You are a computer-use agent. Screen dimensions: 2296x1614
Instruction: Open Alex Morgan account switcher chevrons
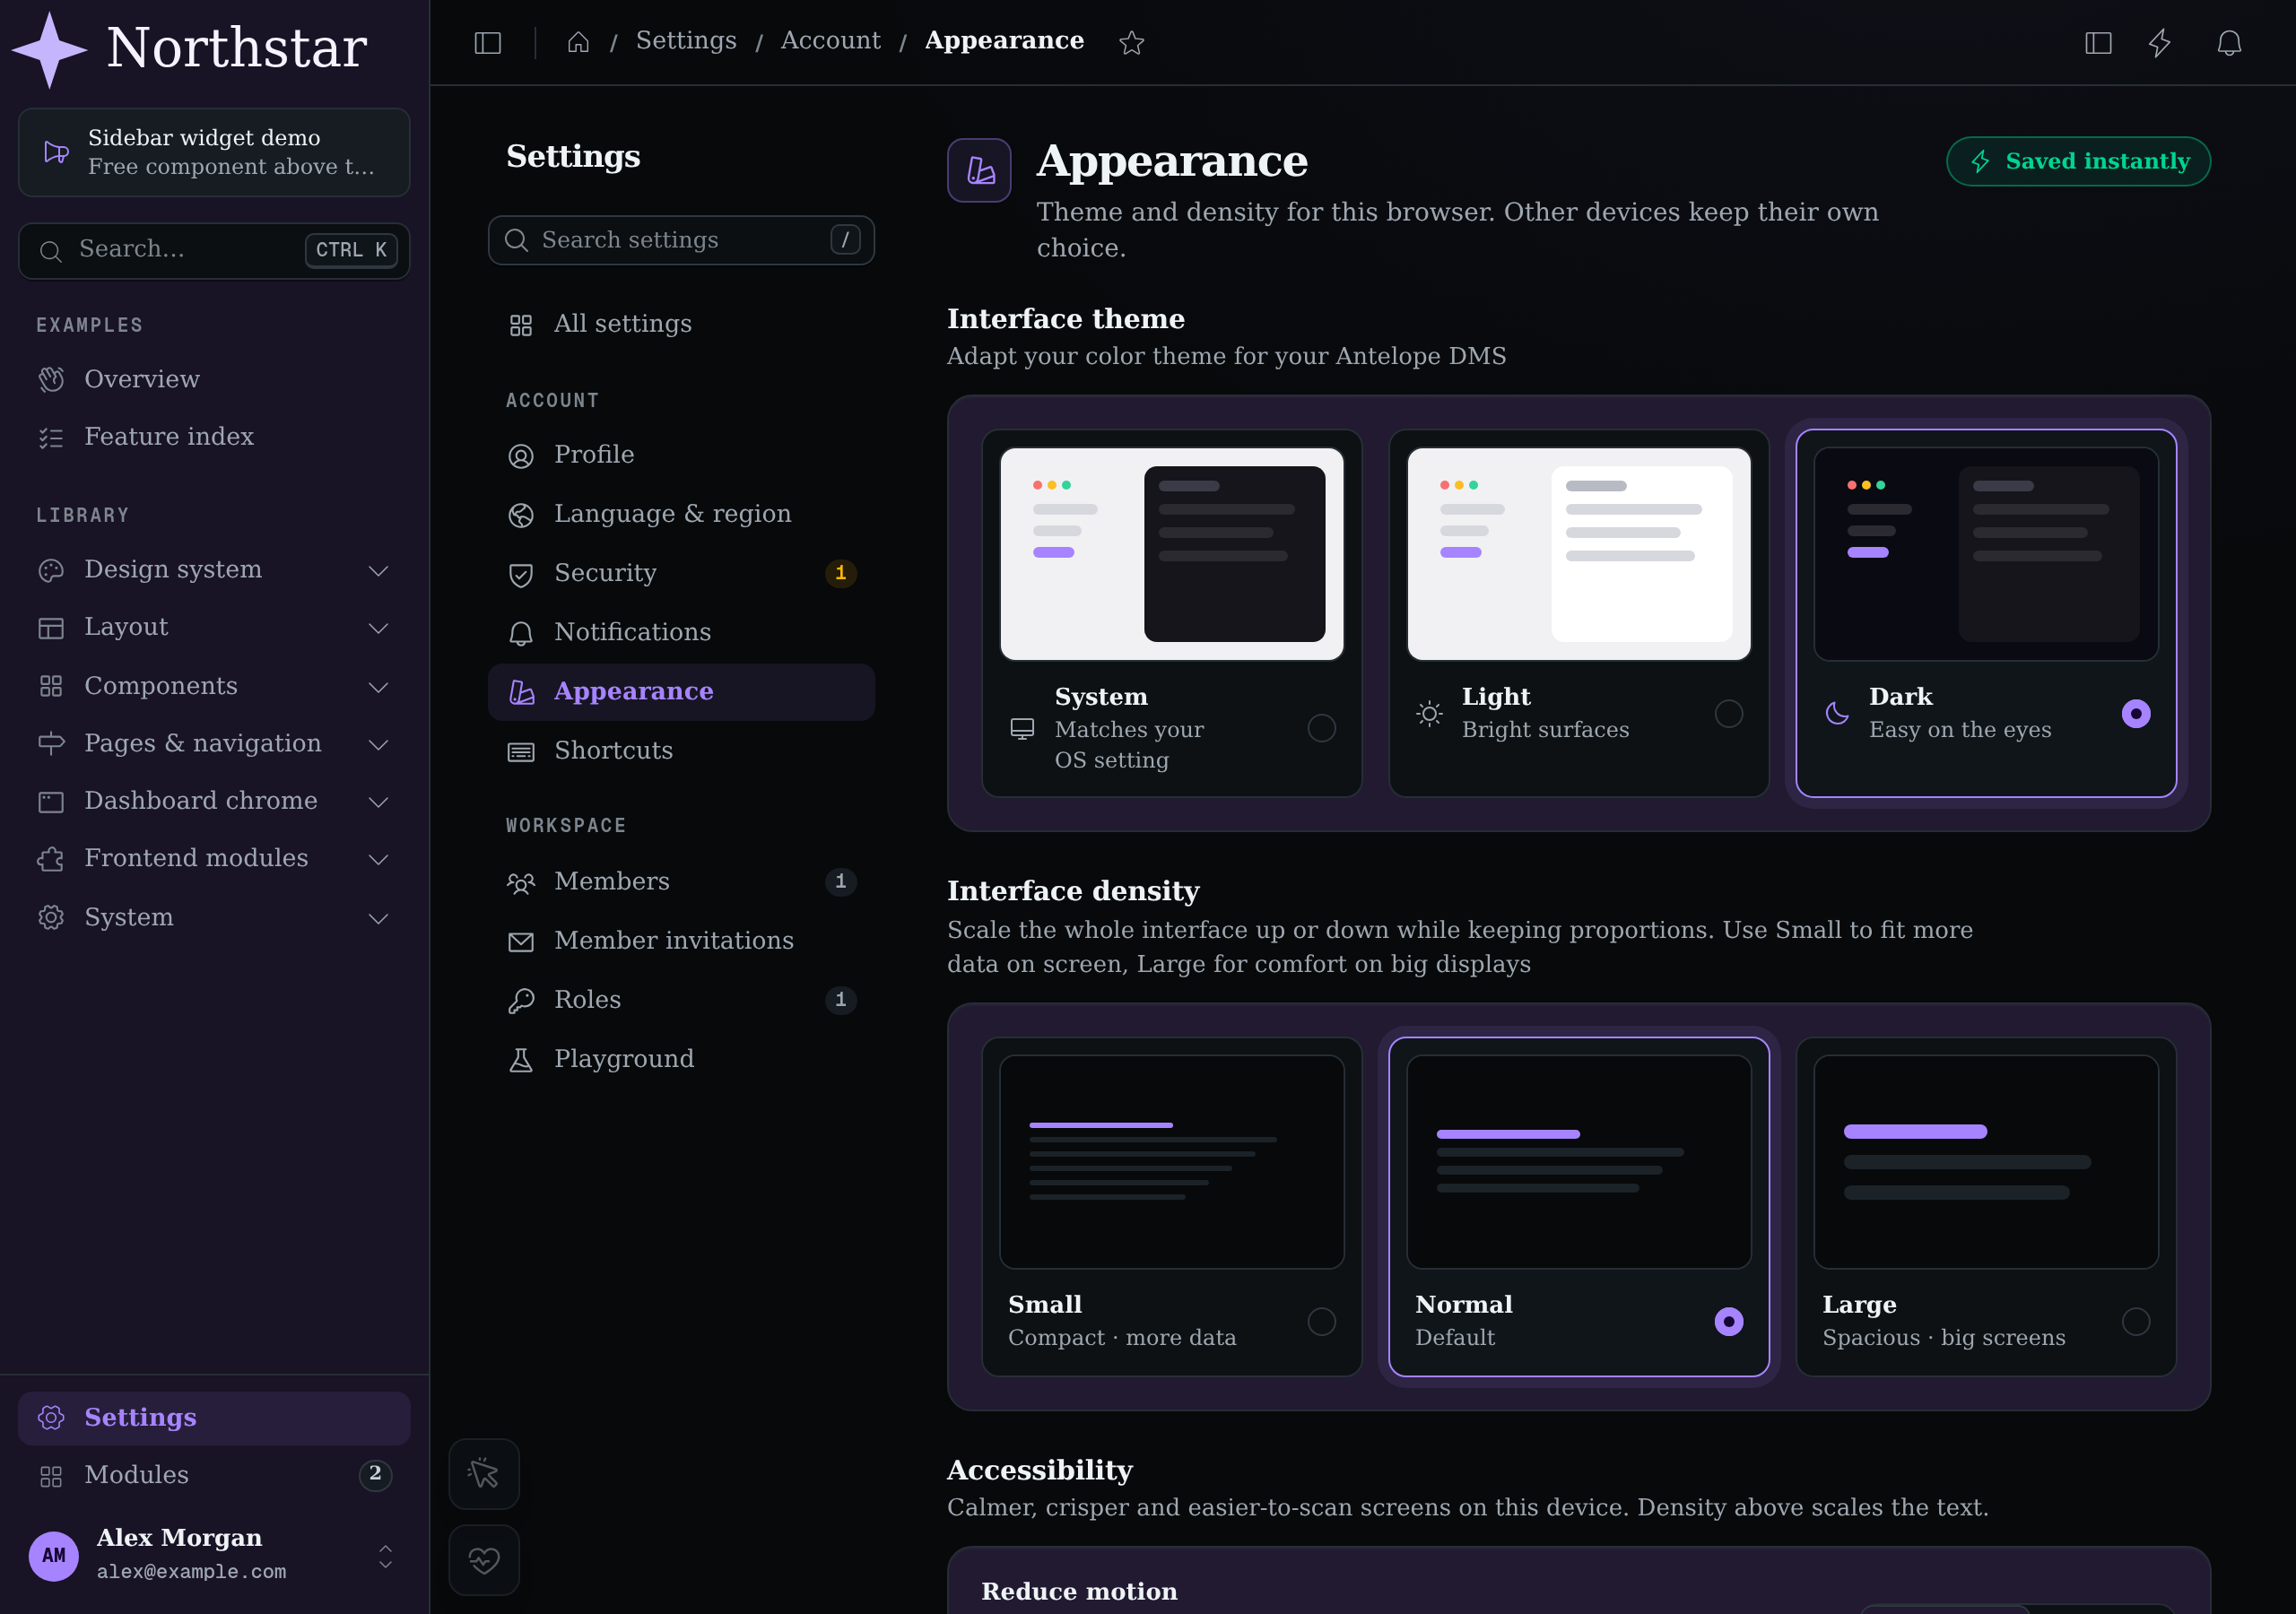tap(385, 1556)
